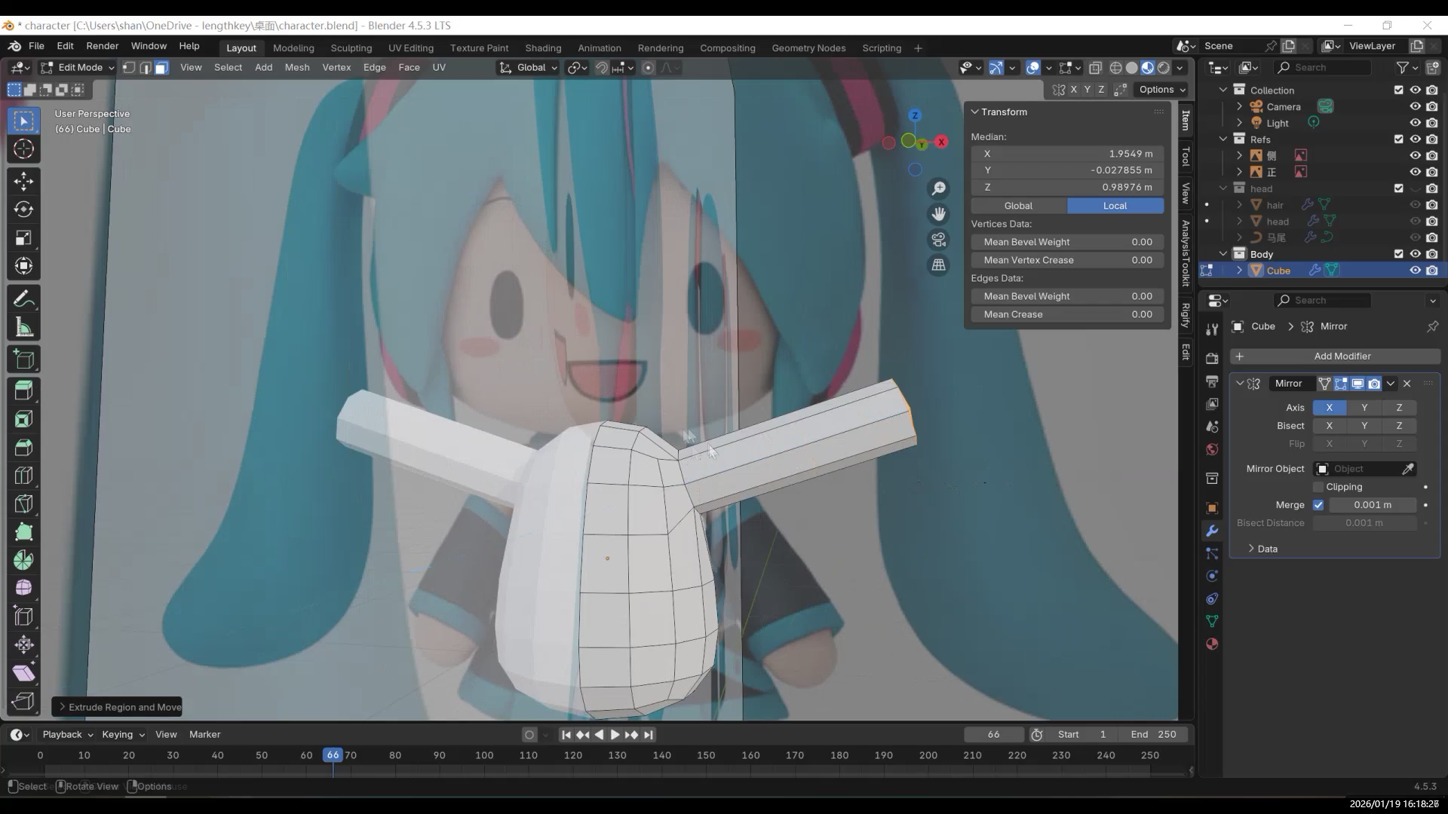This screenshot has height=814, width=1448.
Task: Hide the Cube object in outliner
Action: click(x=1415, y=271)
